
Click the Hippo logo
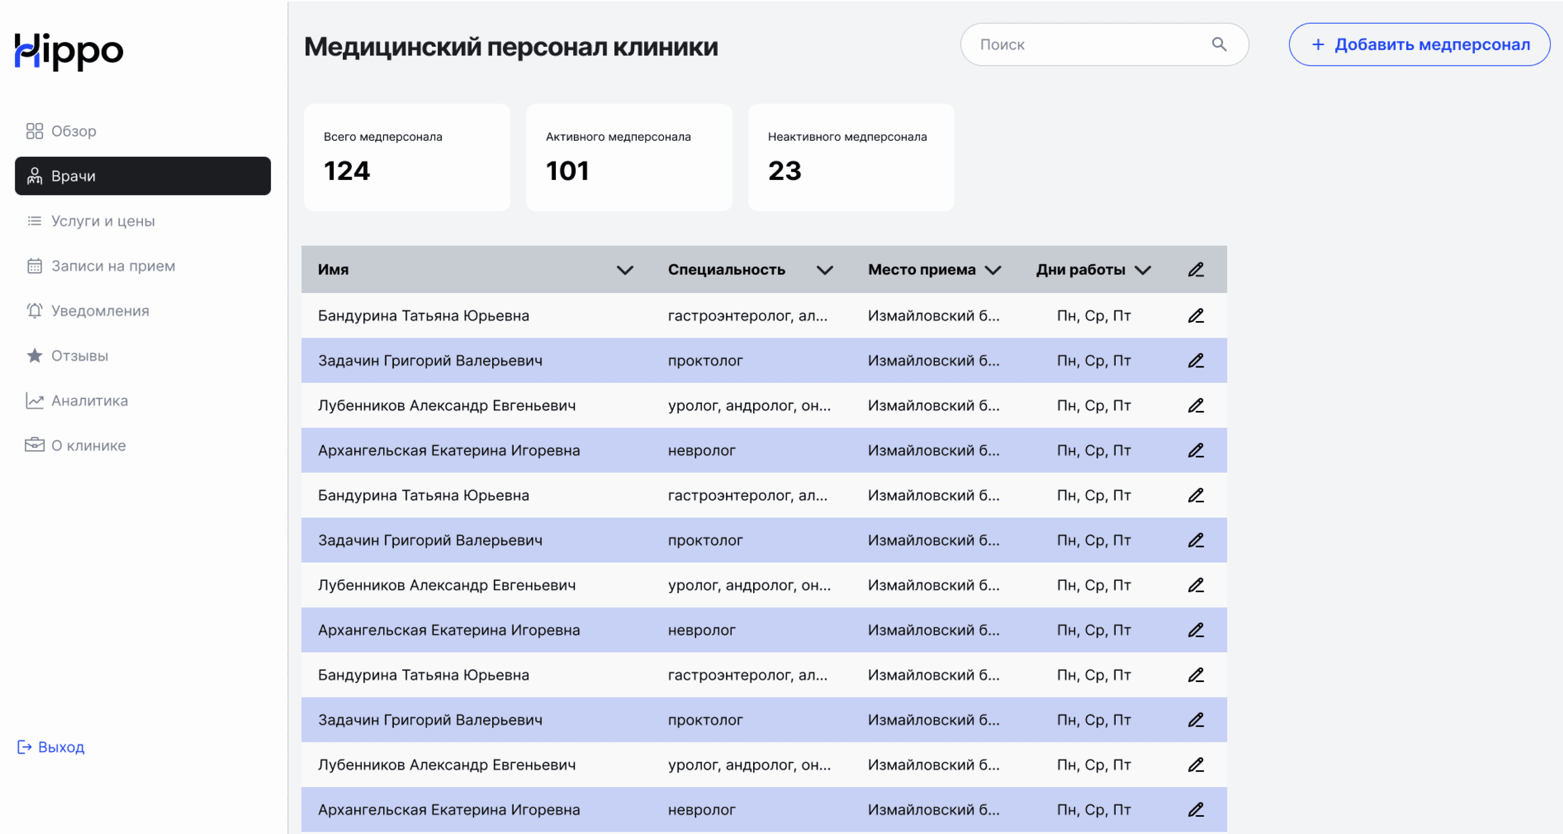68,51
